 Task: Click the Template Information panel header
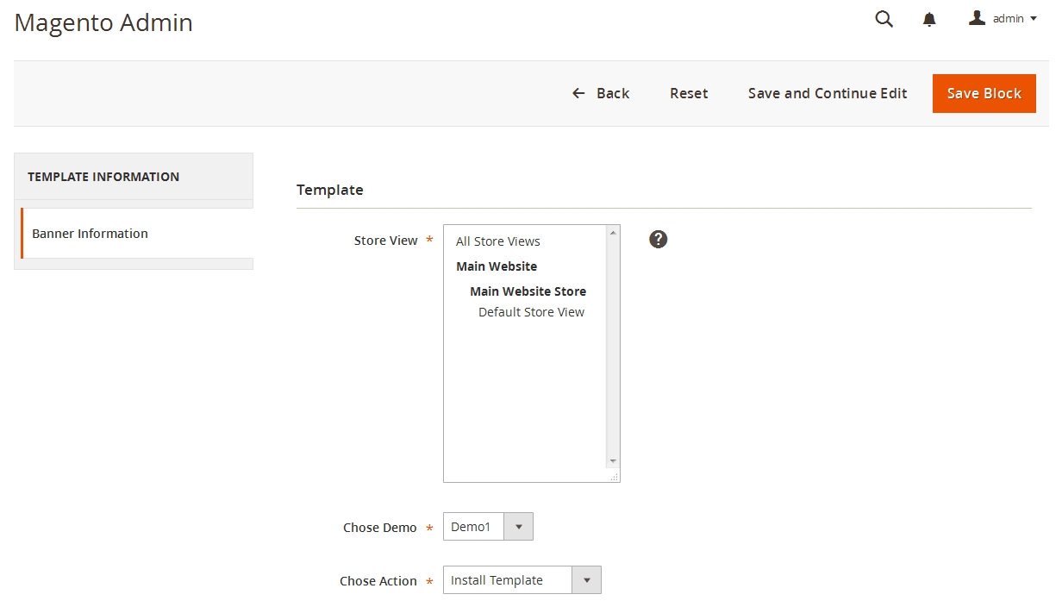(103, 177)
